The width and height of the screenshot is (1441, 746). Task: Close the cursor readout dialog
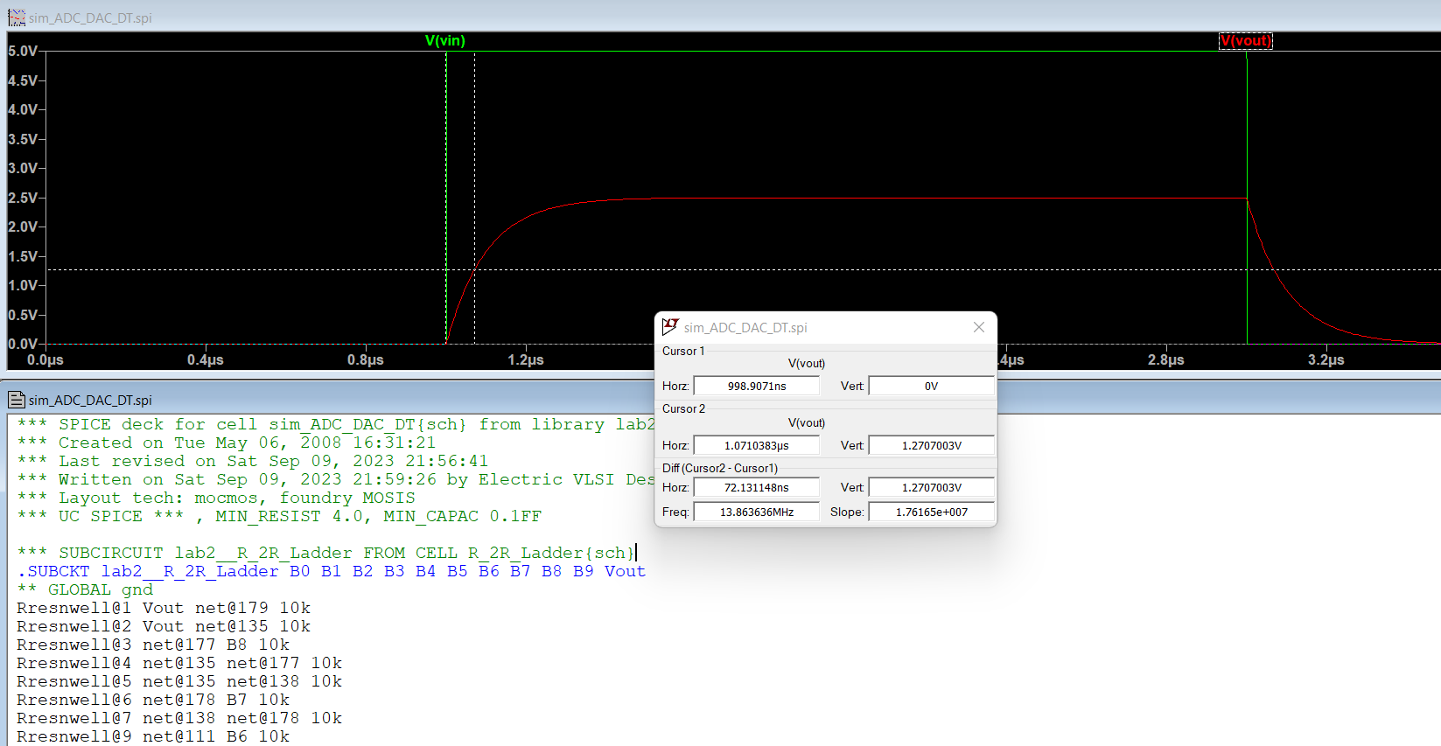tap(979, 327)
